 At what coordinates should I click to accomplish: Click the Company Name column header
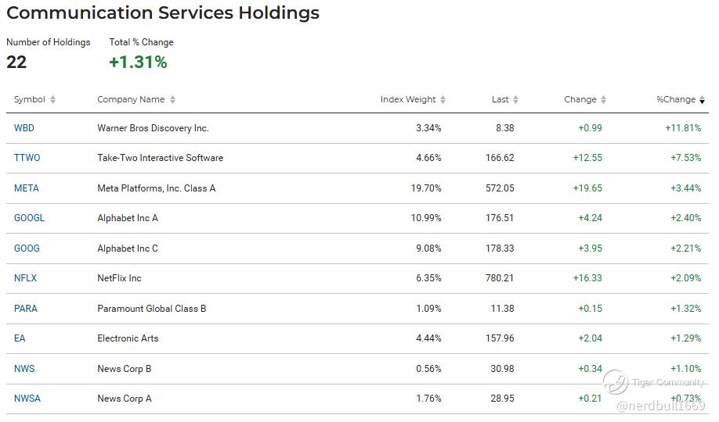point(131,100)
